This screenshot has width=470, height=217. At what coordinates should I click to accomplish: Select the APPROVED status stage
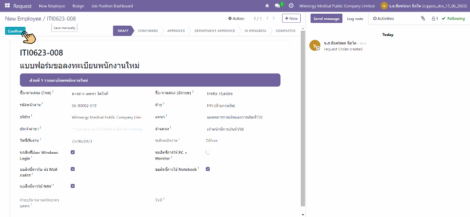click(176, 31)
